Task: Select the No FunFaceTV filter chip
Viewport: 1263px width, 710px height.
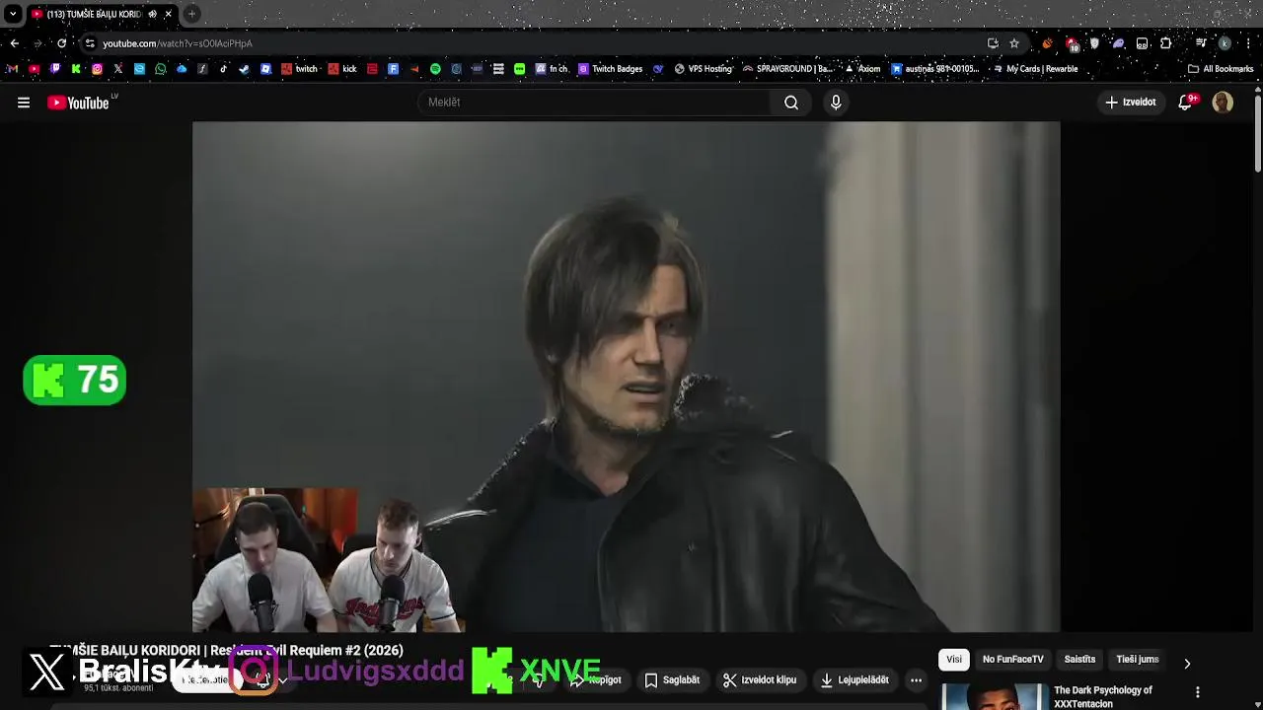Action: [1012, 660]
